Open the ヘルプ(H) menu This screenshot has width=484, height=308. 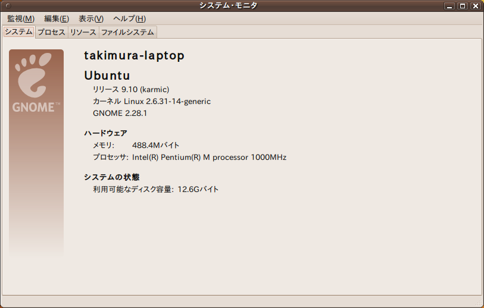pos(129,19)
